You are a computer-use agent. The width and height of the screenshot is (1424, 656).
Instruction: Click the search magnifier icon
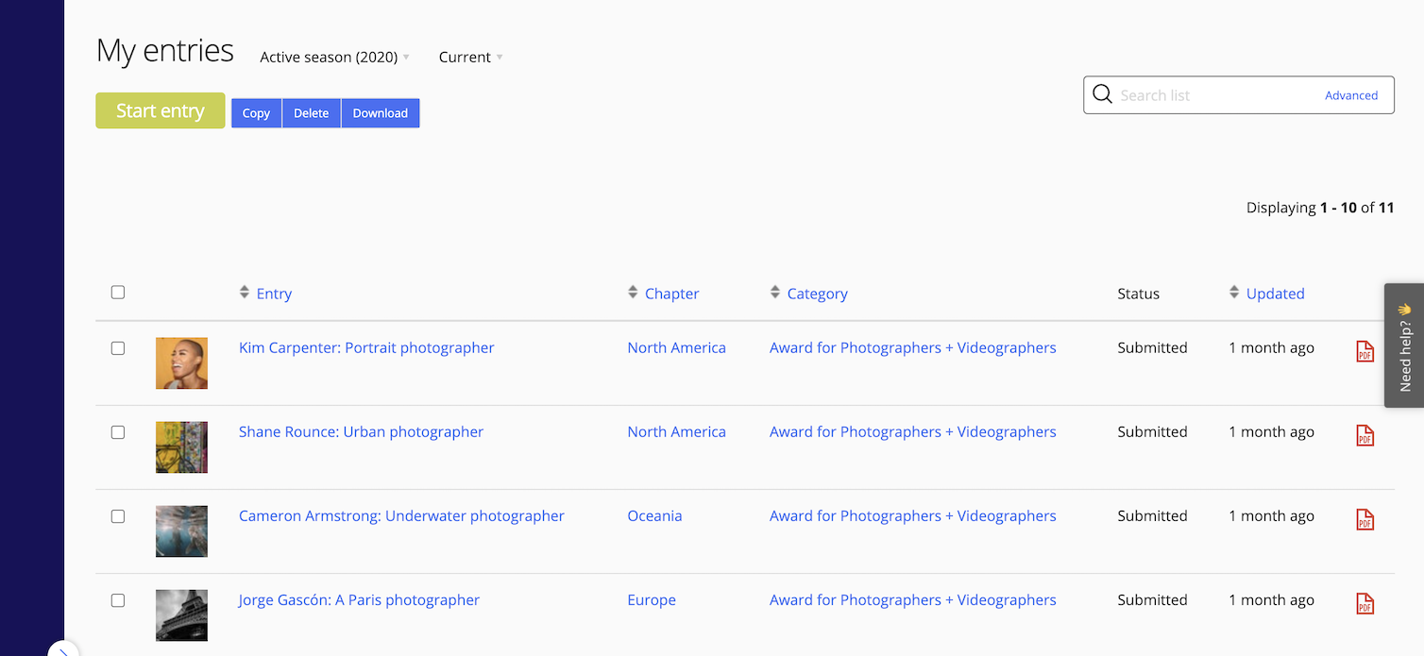(1102, 94)
